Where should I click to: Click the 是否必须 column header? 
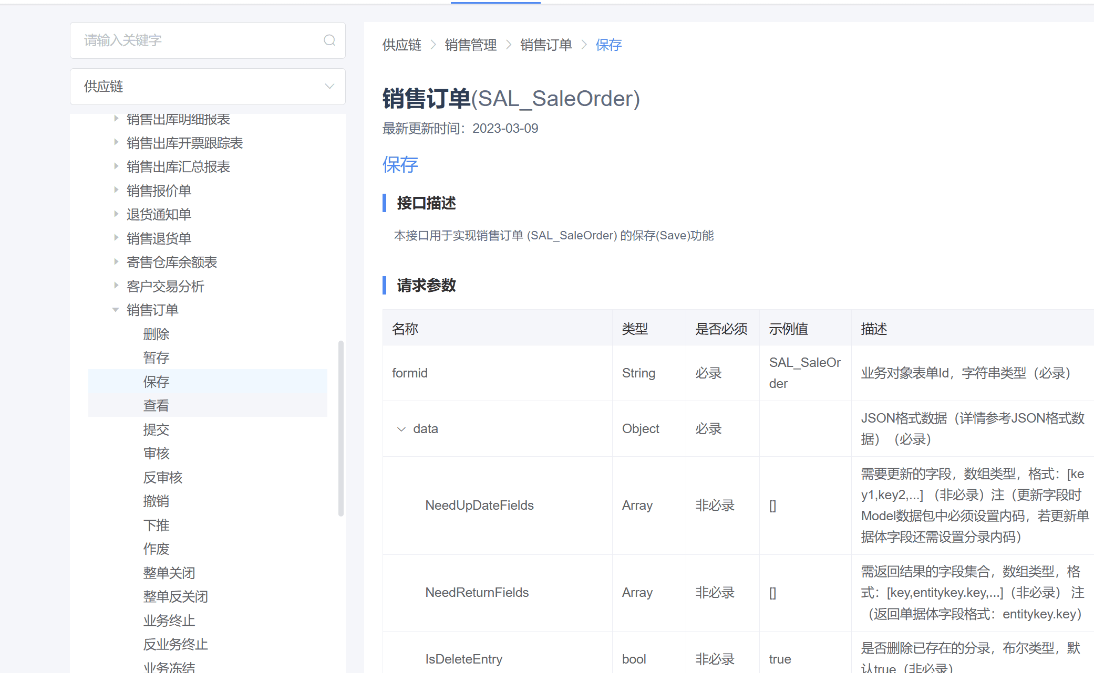point(723,329)
